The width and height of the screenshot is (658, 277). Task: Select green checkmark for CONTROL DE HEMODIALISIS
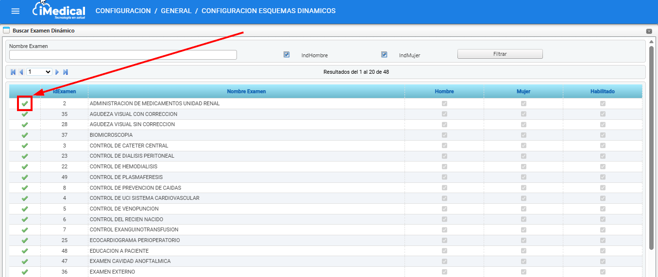25,166
